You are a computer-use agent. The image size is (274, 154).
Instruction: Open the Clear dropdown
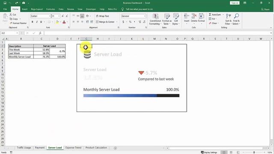point(214,23)
